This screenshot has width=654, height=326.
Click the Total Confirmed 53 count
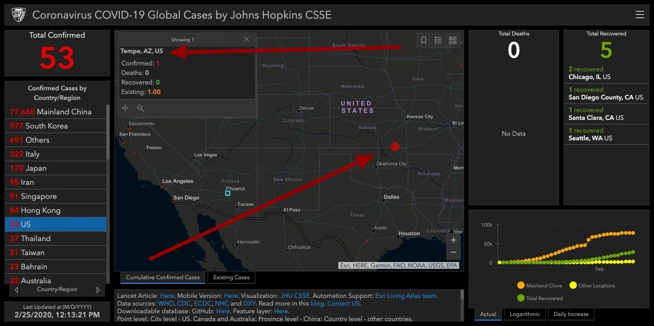57,58
